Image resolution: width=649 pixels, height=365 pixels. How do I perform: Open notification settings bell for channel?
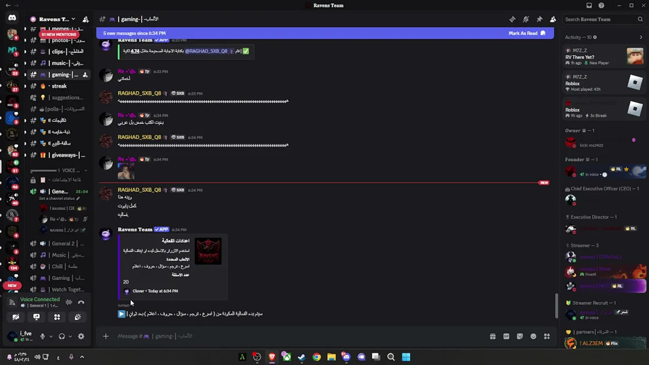click(x=526, y=19)
